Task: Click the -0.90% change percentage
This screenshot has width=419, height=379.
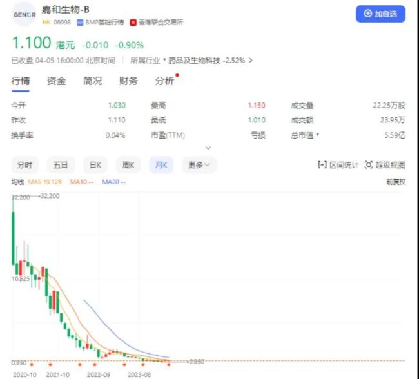Action: [130, 45]
